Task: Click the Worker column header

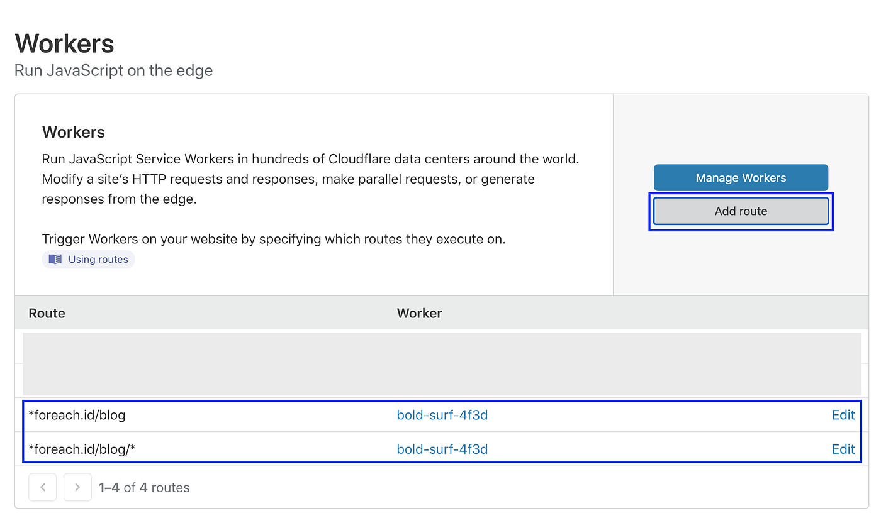Action: [419, 313]
